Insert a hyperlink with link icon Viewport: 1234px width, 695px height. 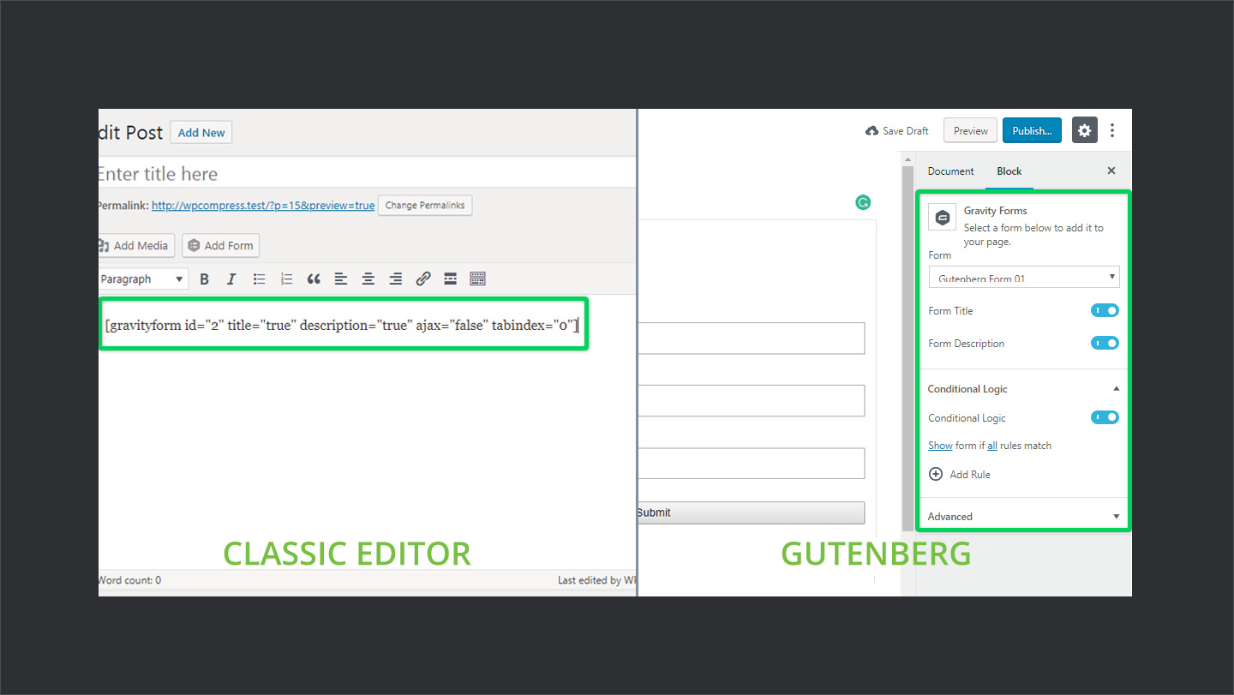423,279
